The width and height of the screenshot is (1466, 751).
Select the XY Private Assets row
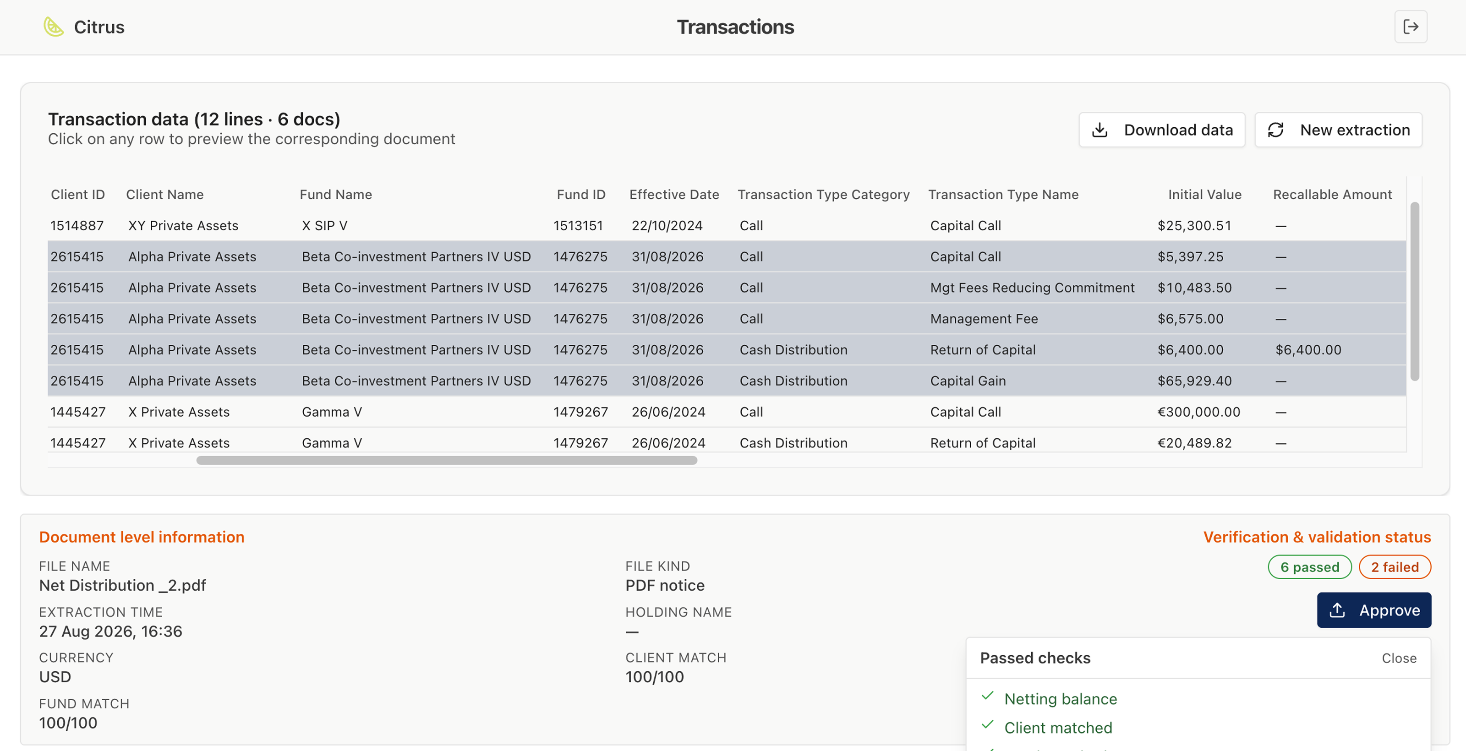(727, 225)
